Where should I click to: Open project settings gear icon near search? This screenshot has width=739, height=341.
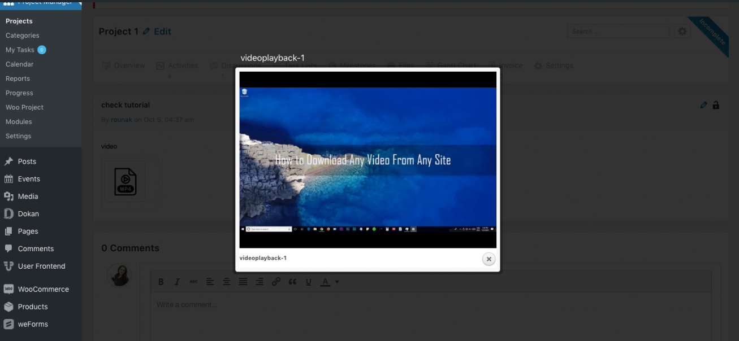[682, 32]
